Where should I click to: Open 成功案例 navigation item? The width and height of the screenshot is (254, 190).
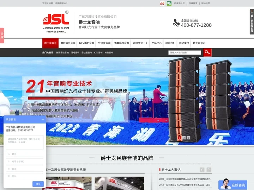(184, 43)
